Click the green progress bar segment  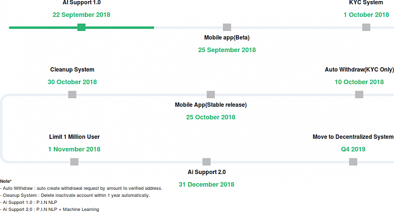(82, 28)
